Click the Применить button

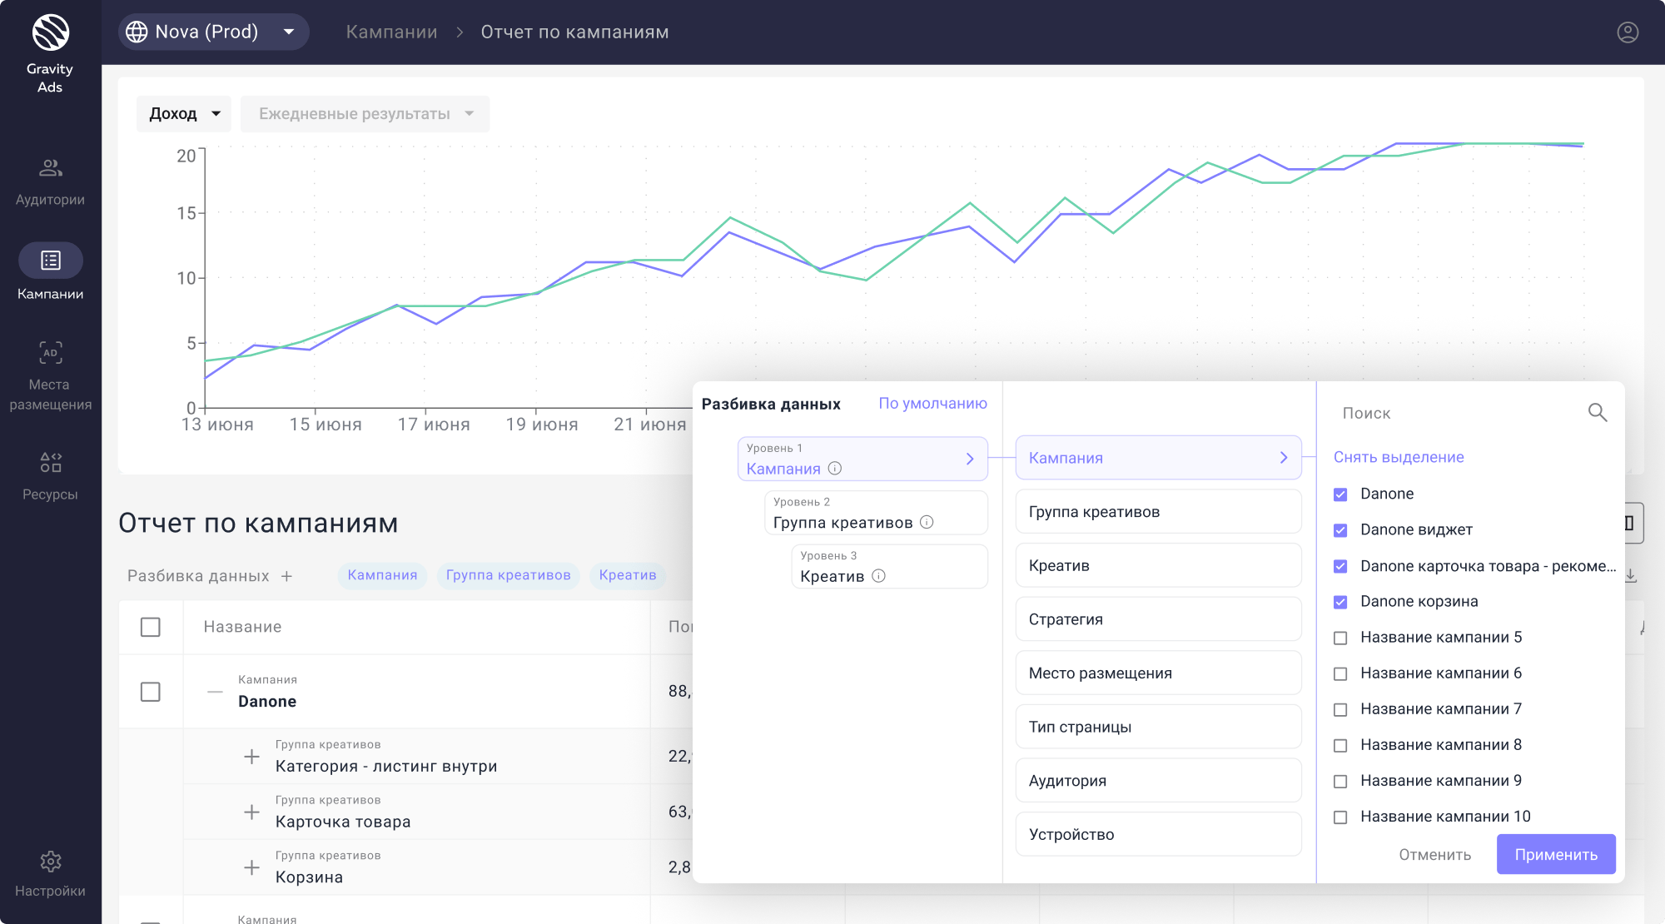coord(1555,855)
